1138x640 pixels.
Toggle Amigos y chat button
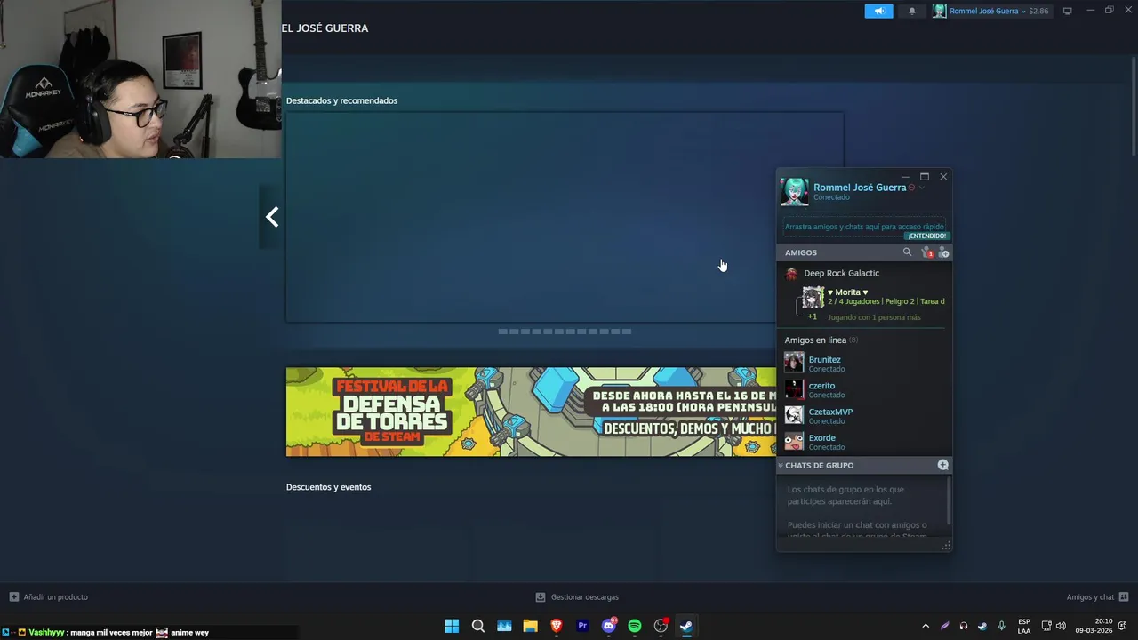click(x=1097, y=597)
